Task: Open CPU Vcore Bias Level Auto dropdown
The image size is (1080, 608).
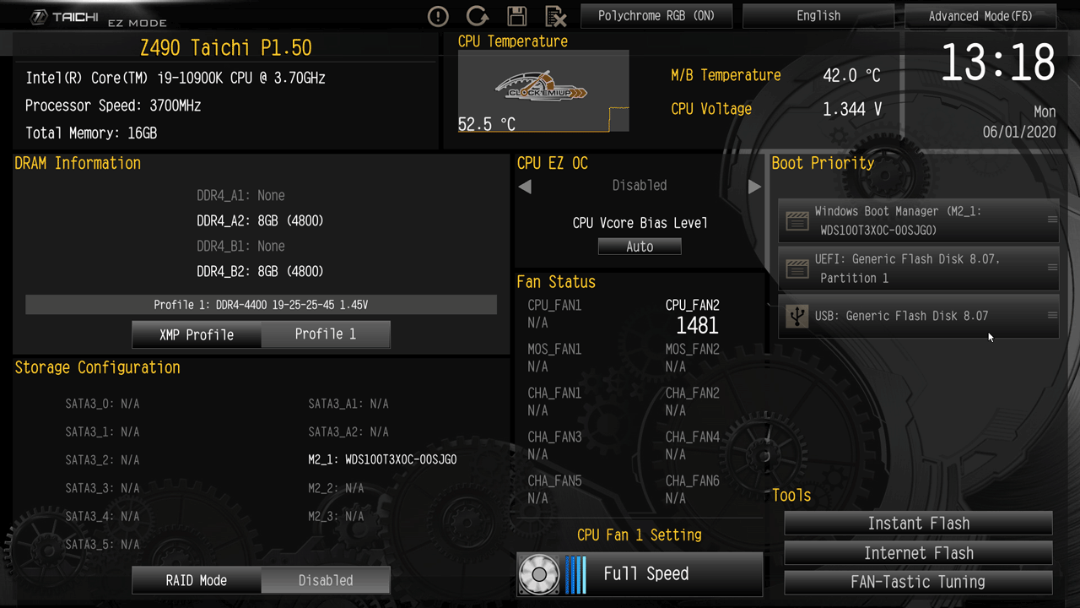Action: click(x=640, y=247)
